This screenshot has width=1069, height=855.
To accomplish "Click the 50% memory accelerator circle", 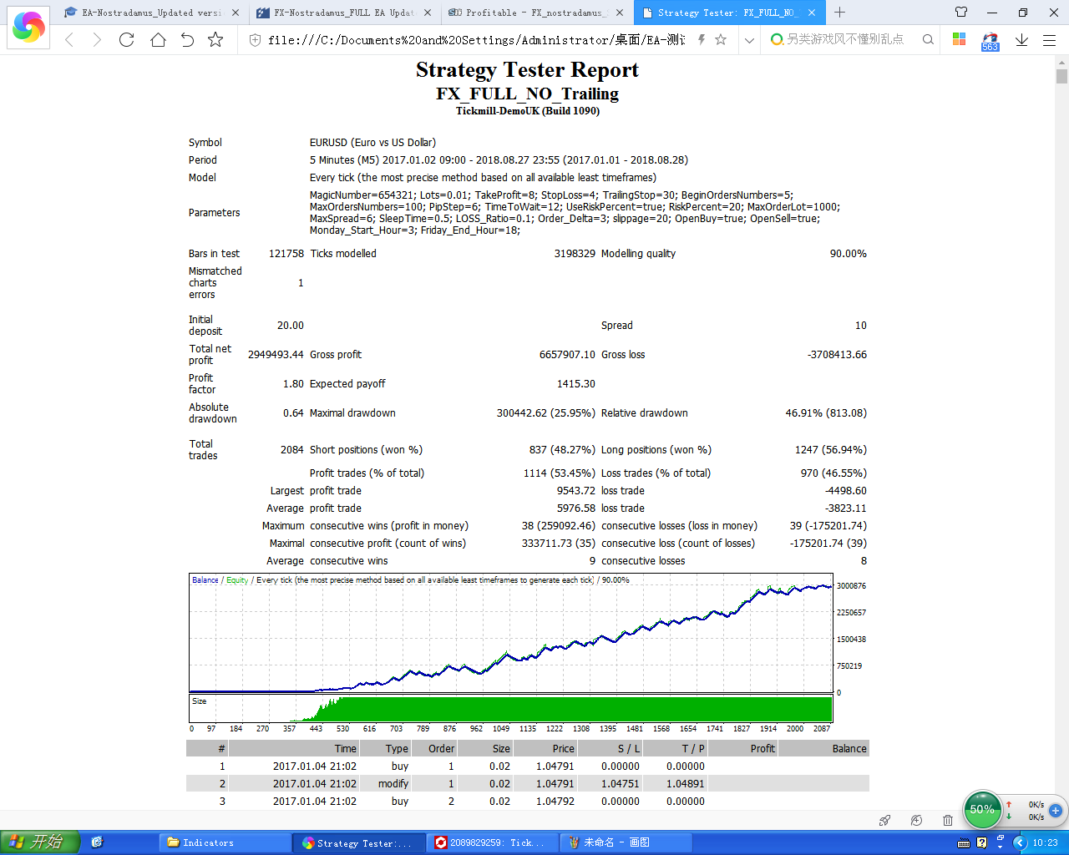I will [983, 809].
